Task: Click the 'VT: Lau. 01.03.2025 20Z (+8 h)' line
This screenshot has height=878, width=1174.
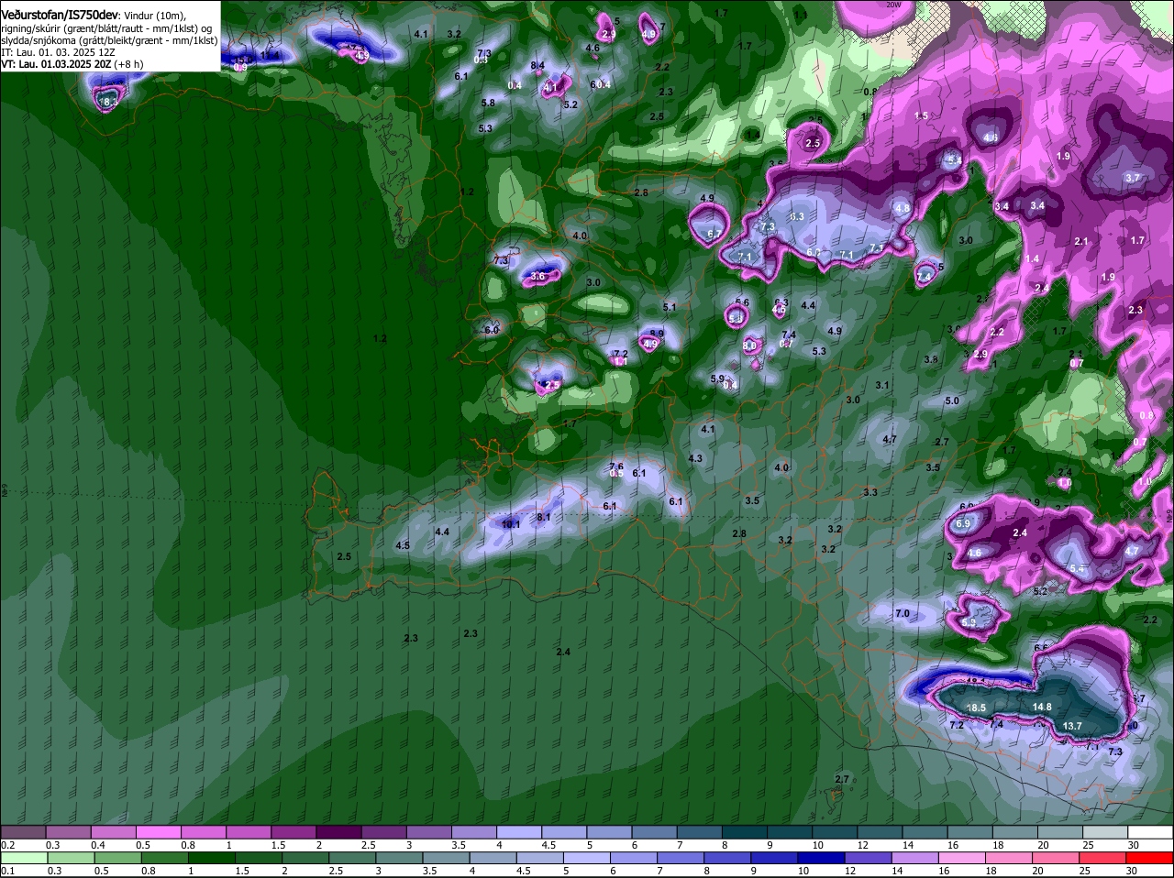Action: coord(72,64)
